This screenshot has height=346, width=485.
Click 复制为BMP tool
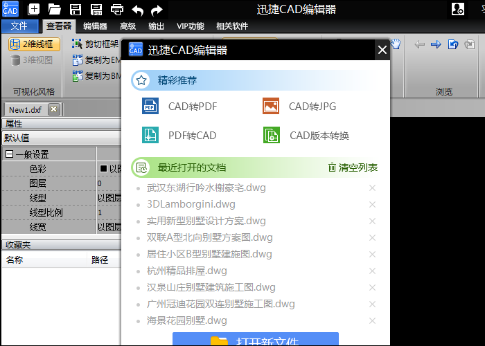click(96, 75)
